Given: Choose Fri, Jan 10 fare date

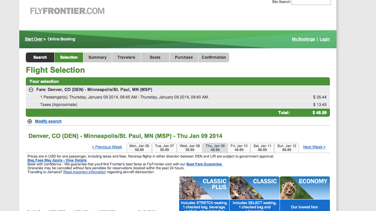Looking at the screenshot, I should pyautogui.click(x=239, y=148).
